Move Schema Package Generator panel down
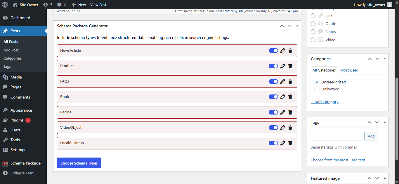Viewport: 399px width, 184px height. coord(289,26)
